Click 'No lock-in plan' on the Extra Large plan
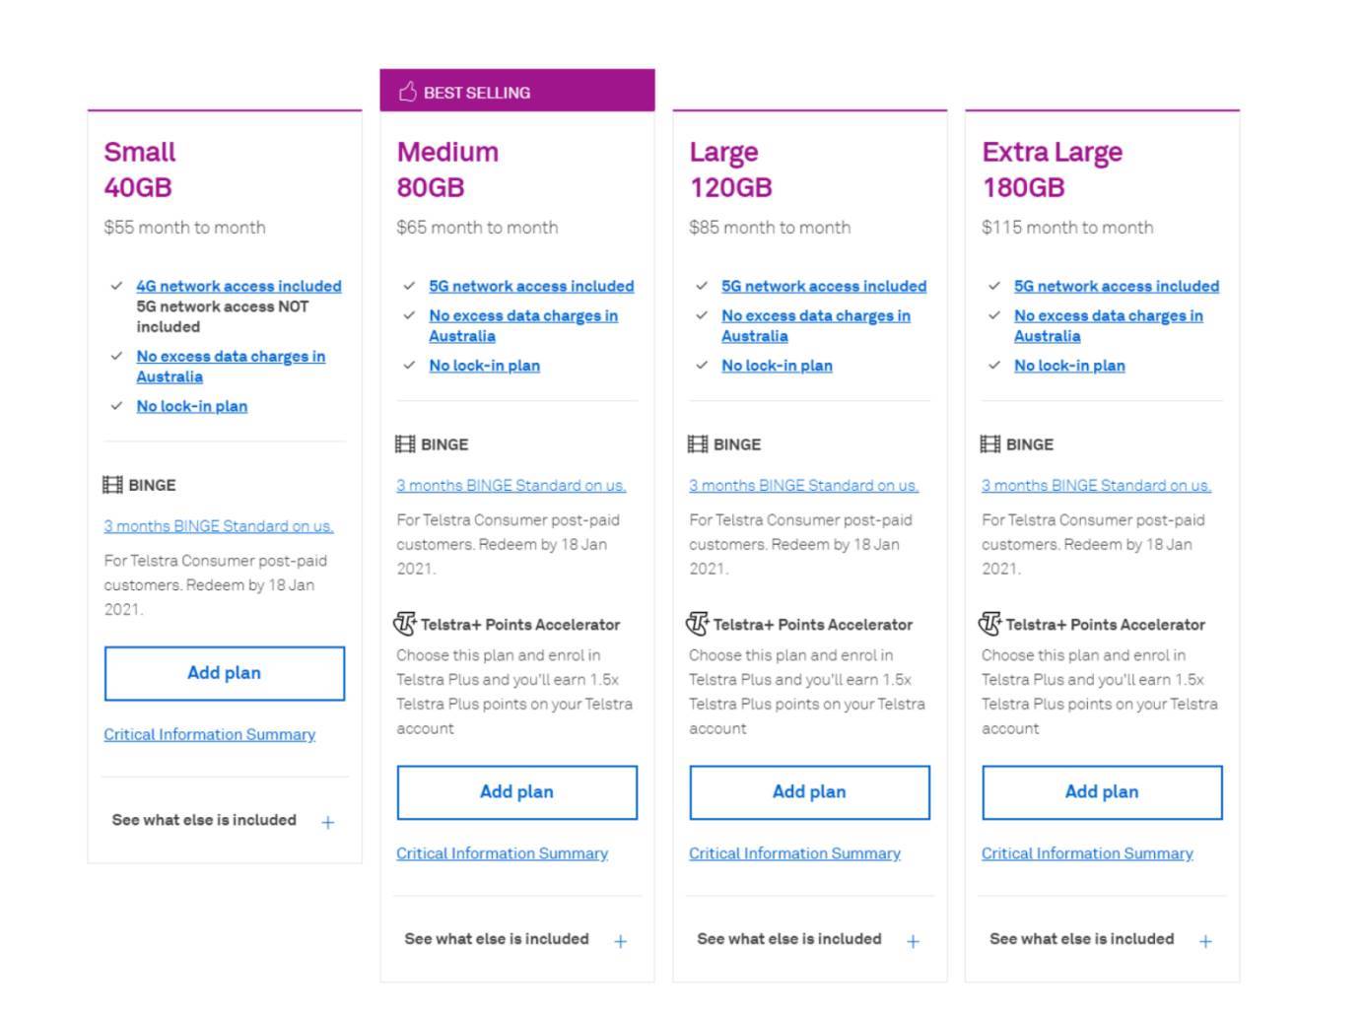Image resolution: width=1362 pixels, height=1018 pixels. 1069,365
